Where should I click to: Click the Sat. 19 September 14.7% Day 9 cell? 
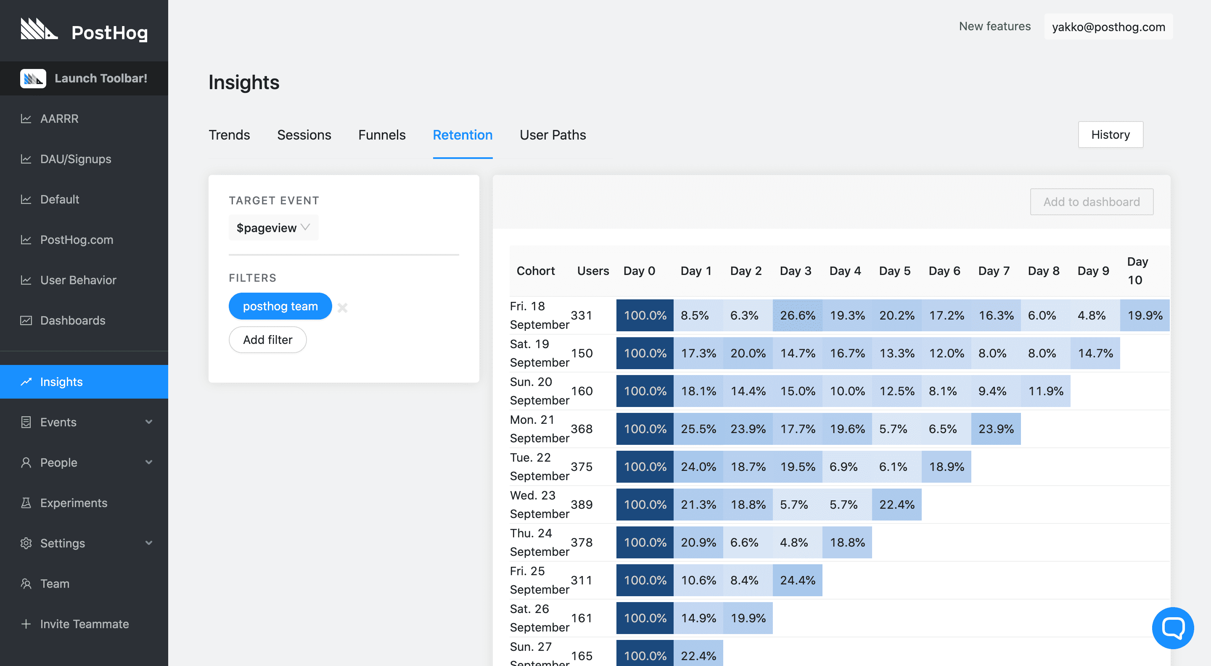click(x=1095, y=353)
